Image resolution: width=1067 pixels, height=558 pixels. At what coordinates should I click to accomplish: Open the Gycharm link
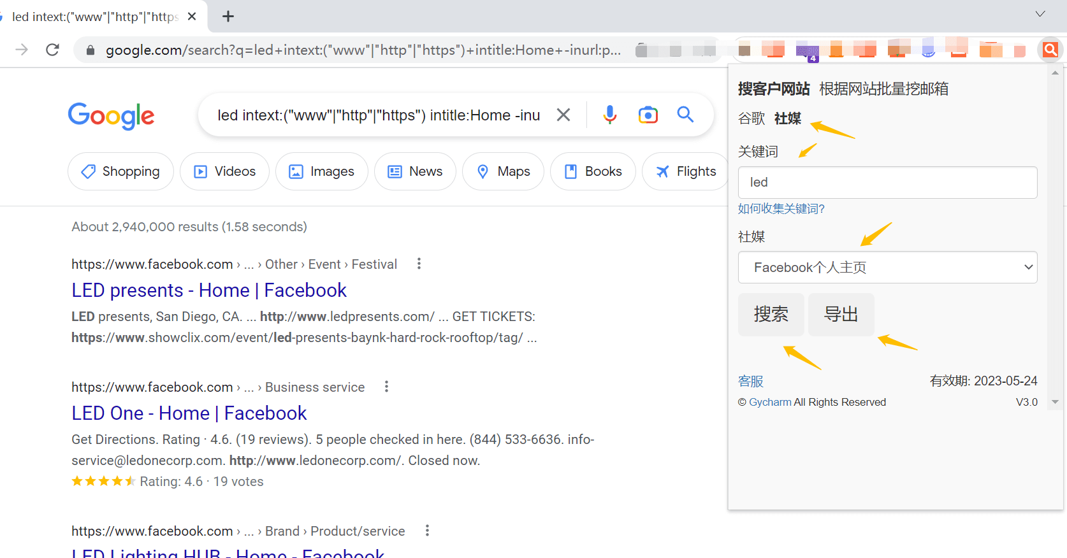770,402
